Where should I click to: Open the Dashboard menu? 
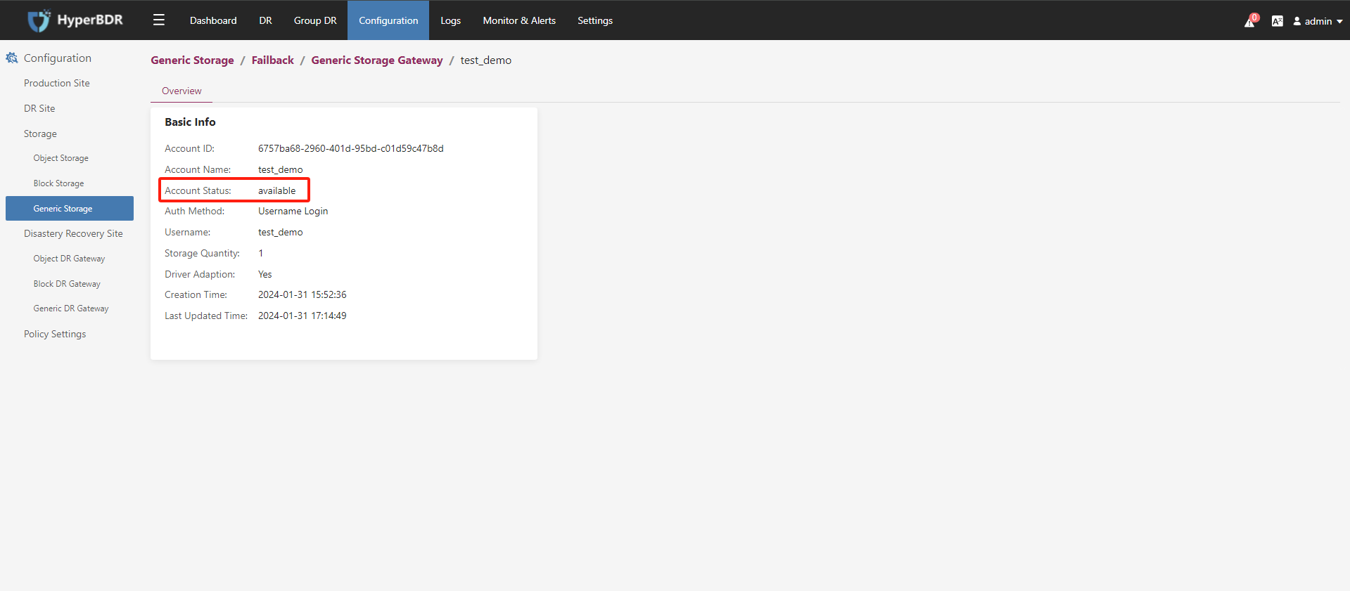click(213, 20)
